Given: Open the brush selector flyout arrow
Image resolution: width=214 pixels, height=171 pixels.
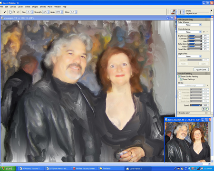Looking at the screenshot, I should (x=211, y=10).
